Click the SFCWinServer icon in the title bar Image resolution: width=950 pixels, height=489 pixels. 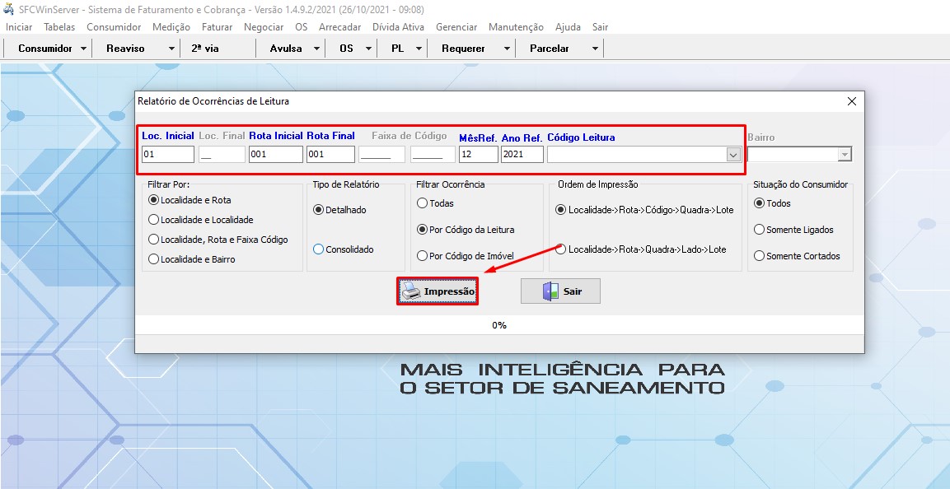(8, 8)
